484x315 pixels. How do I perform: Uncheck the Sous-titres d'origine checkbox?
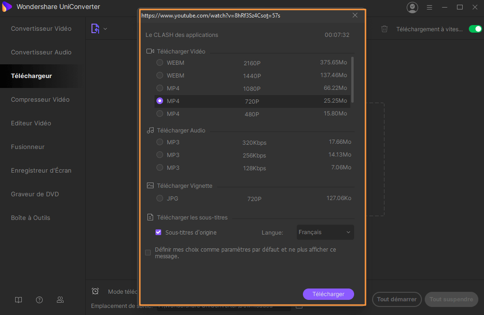[159, 232]
